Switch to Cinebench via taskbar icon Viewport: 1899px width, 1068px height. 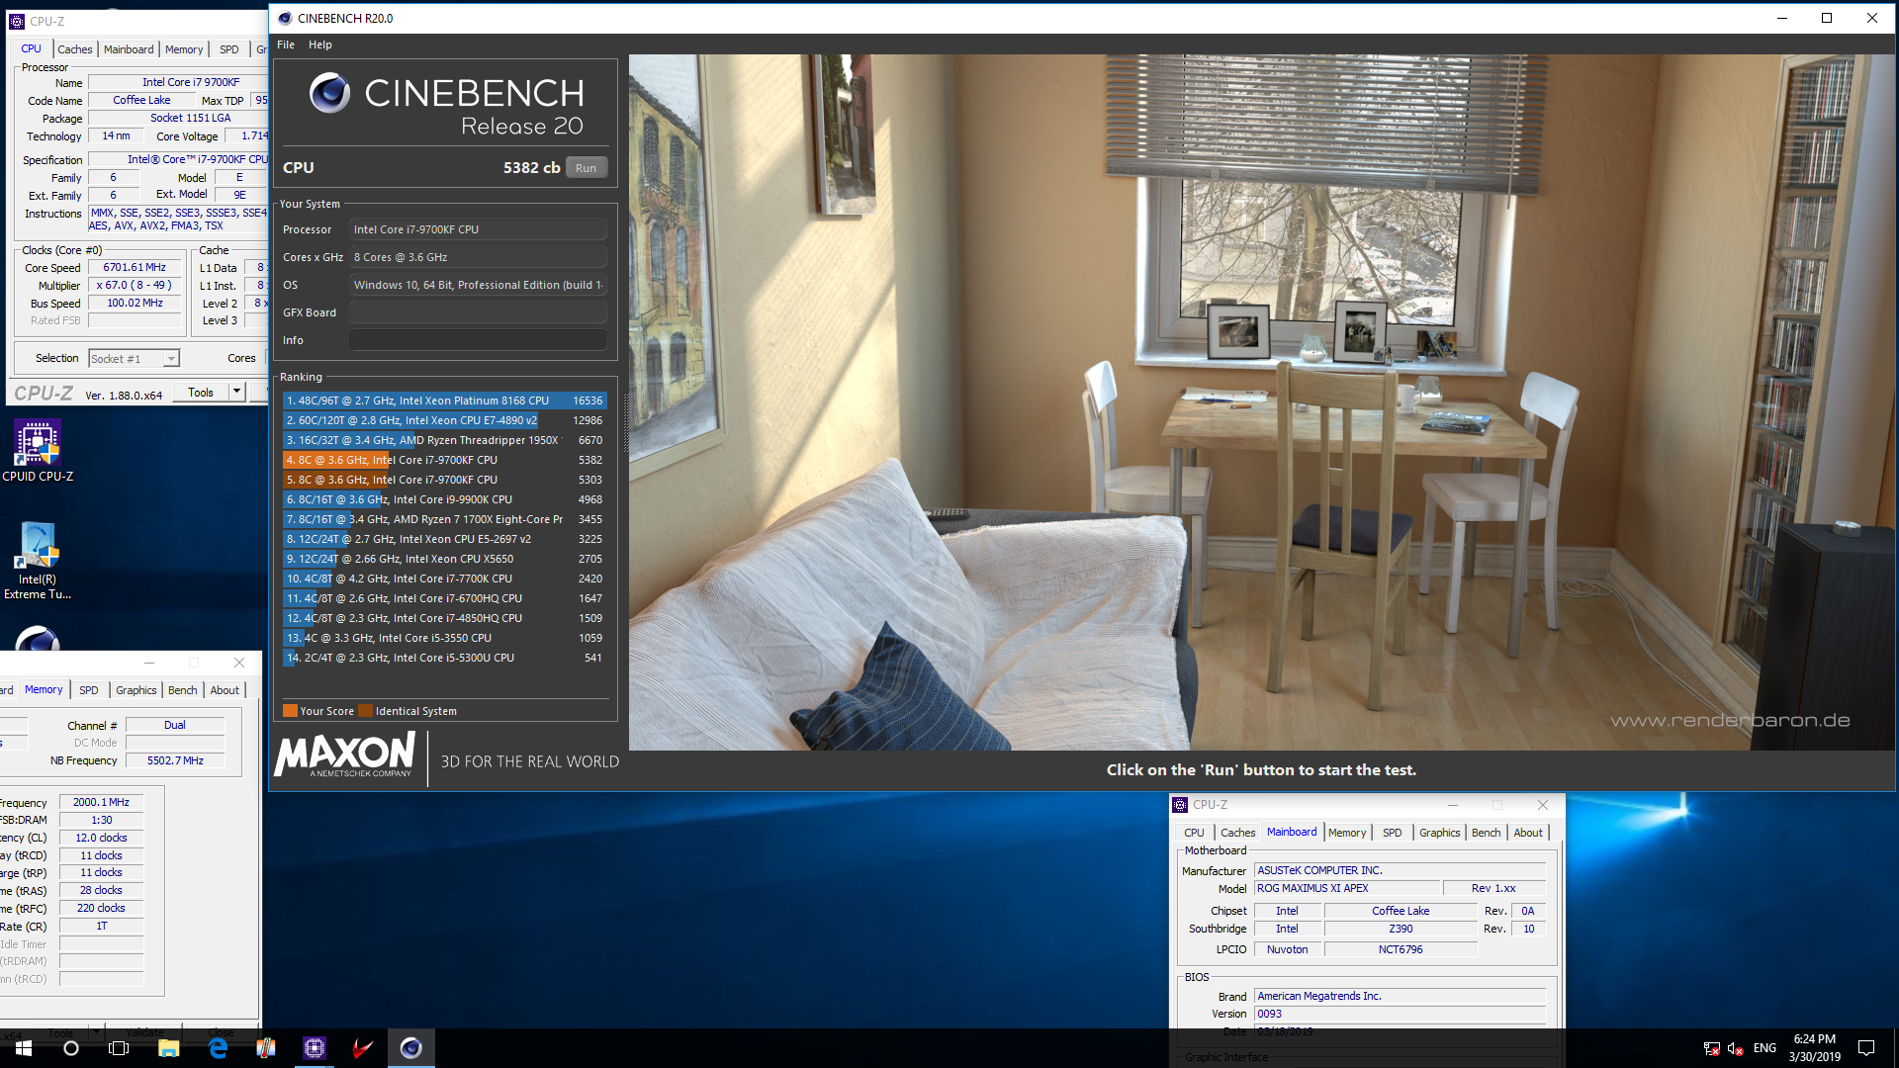(x=411, y=1048)
